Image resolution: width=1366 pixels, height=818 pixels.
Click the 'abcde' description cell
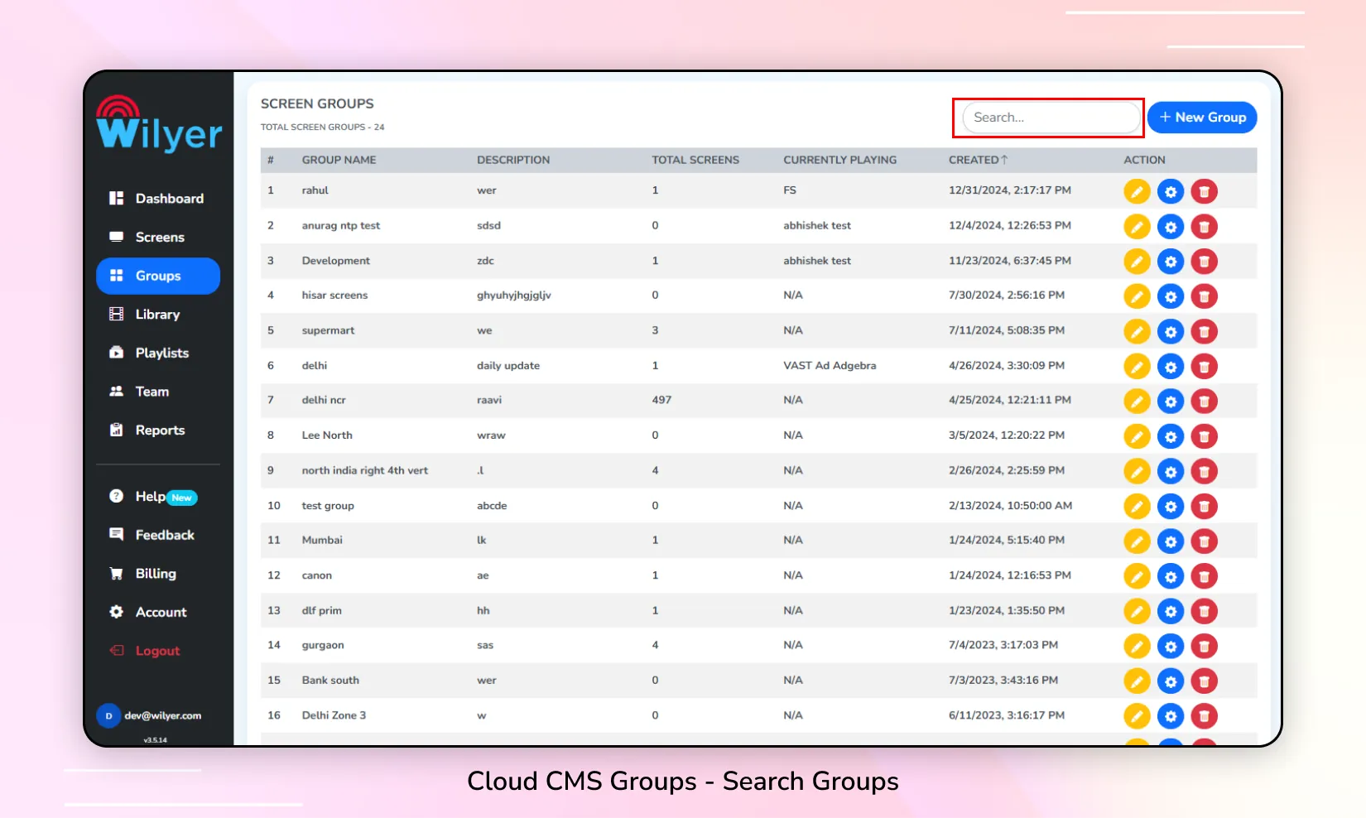[x=492, y=506]
